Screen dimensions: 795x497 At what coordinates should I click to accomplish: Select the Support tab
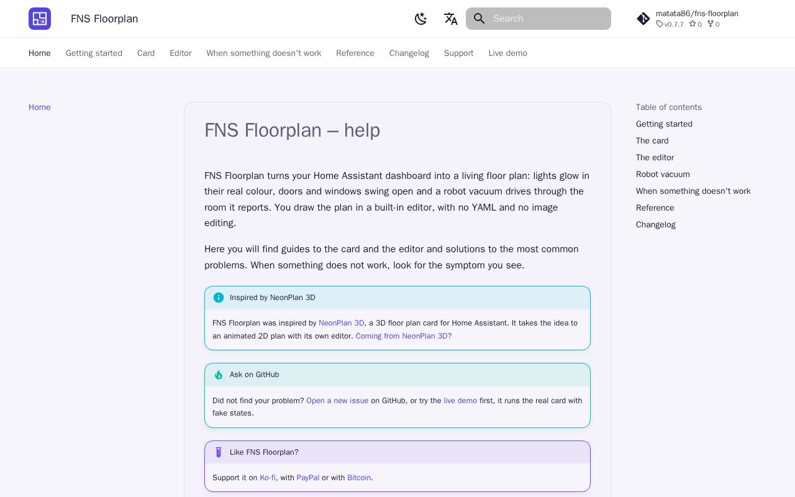459,53
